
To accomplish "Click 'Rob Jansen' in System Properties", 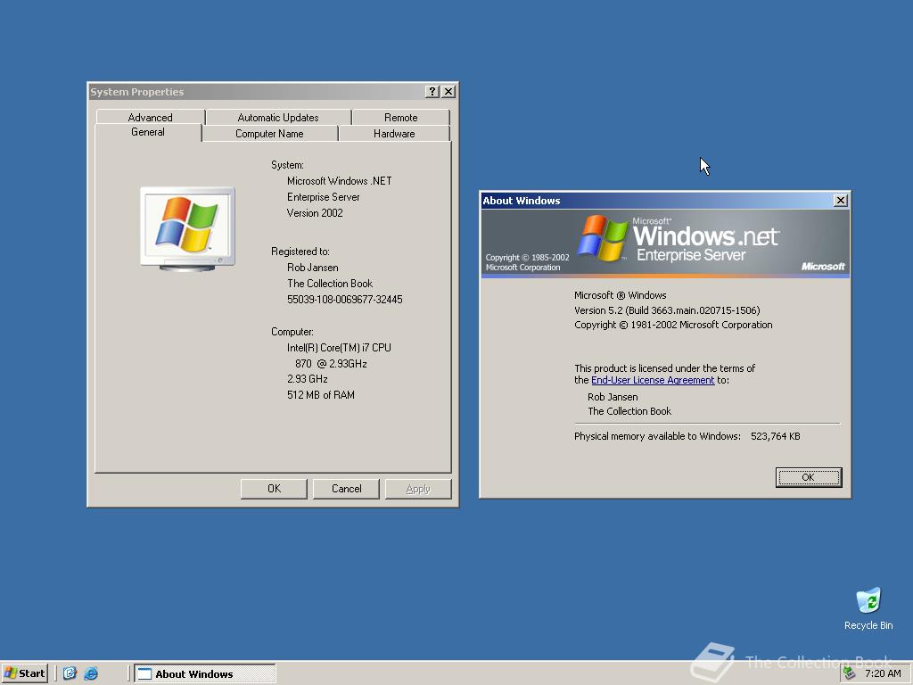I will point(313,268).
